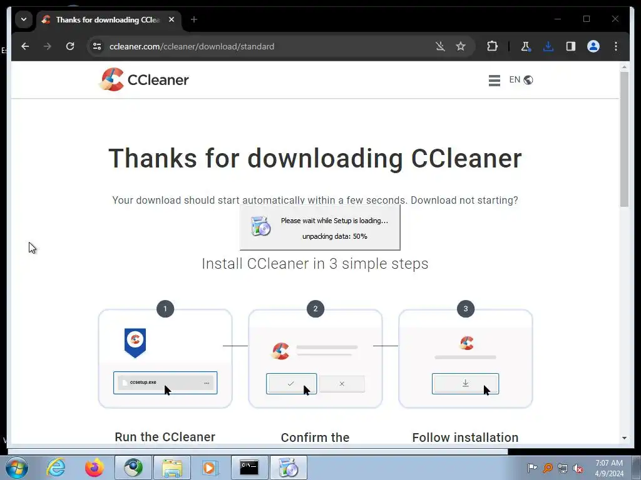This screenshot has height=480, width=641.
Task: Click the notifications blocked bell icon
Action: click(440, 46)
